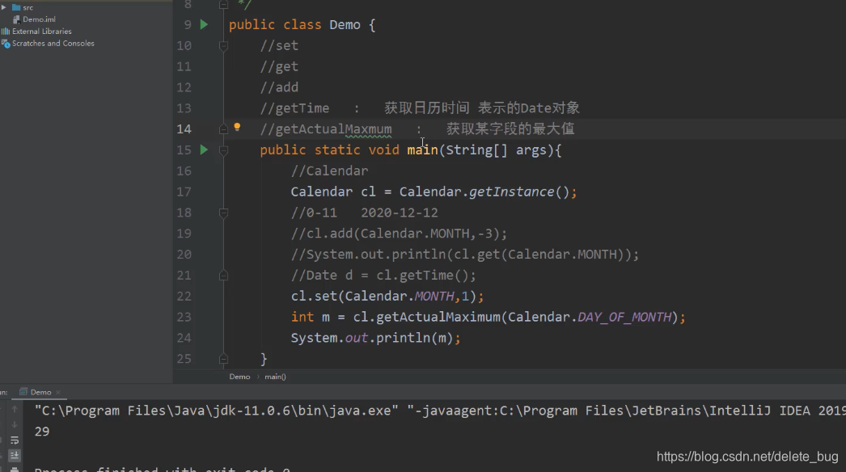Click line number 17 in the gutter

pos(184,192)
